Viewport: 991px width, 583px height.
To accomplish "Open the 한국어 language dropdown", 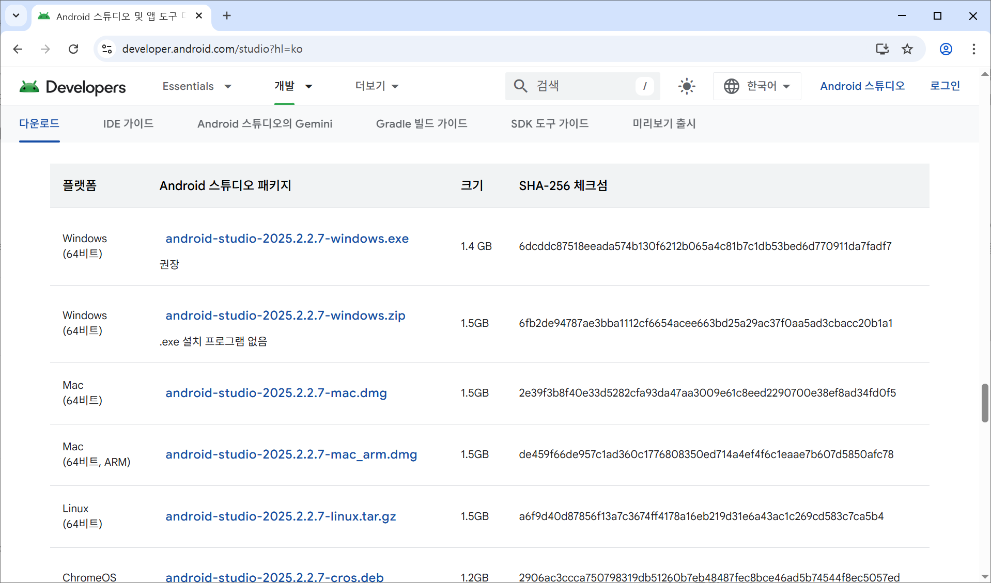I will tap(757, 86).
